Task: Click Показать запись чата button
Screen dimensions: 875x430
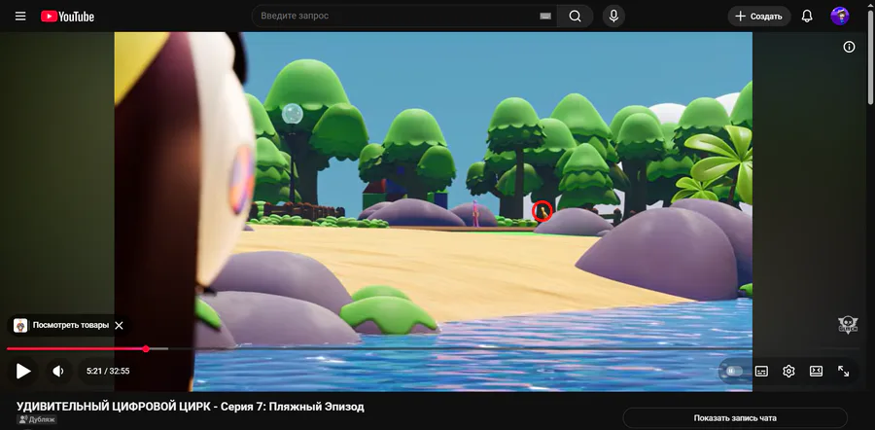Action: pyautogui.click(x=735, y=417)
